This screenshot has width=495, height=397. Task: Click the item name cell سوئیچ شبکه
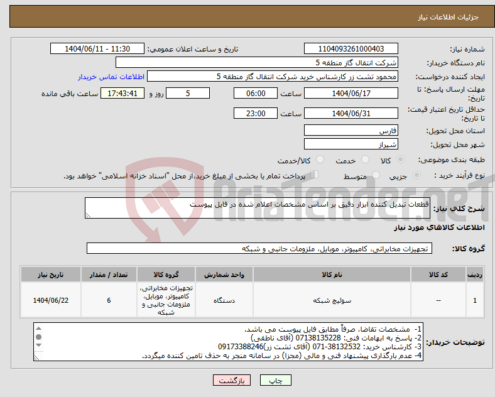tap(332, 300)
